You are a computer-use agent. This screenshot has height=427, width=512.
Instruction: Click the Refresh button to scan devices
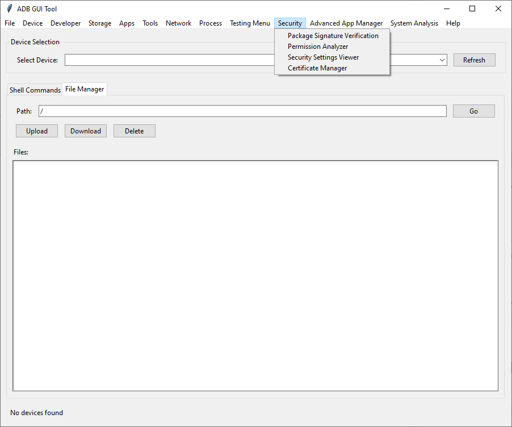tap(474, 60)
